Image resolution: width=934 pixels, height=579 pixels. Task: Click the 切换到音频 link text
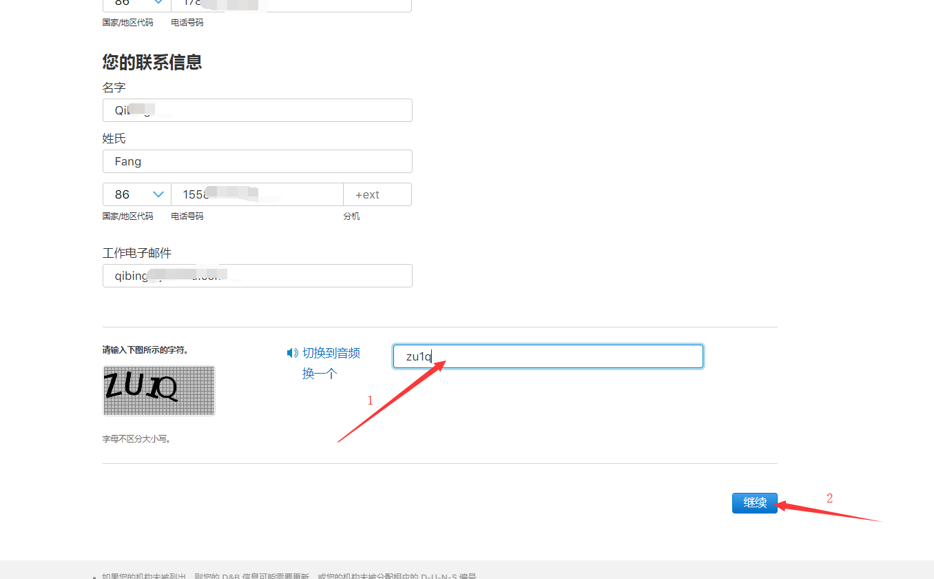(x=331, y=353)
